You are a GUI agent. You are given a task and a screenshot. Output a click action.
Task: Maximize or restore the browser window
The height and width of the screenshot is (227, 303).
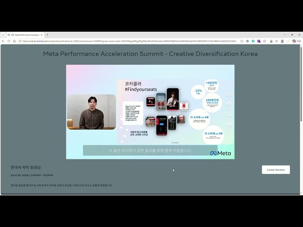[292, 35]
